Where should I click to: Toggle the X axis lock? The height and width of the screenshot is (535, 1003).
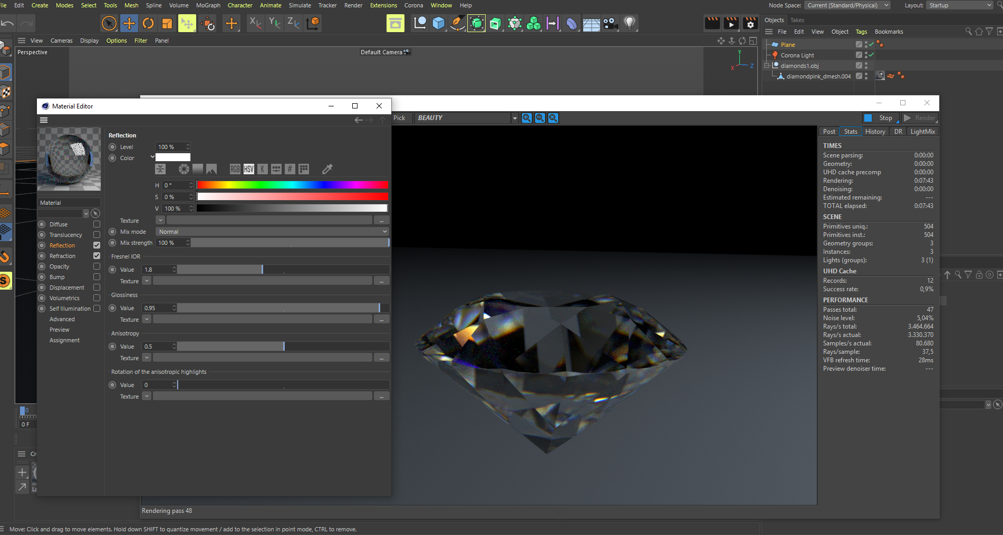coord(255,23)
